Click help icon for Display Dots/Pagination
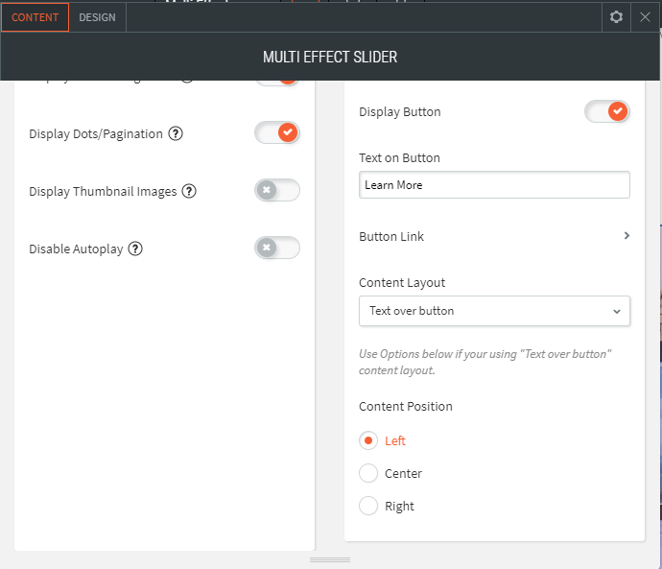662x569 pixels. 176,133
